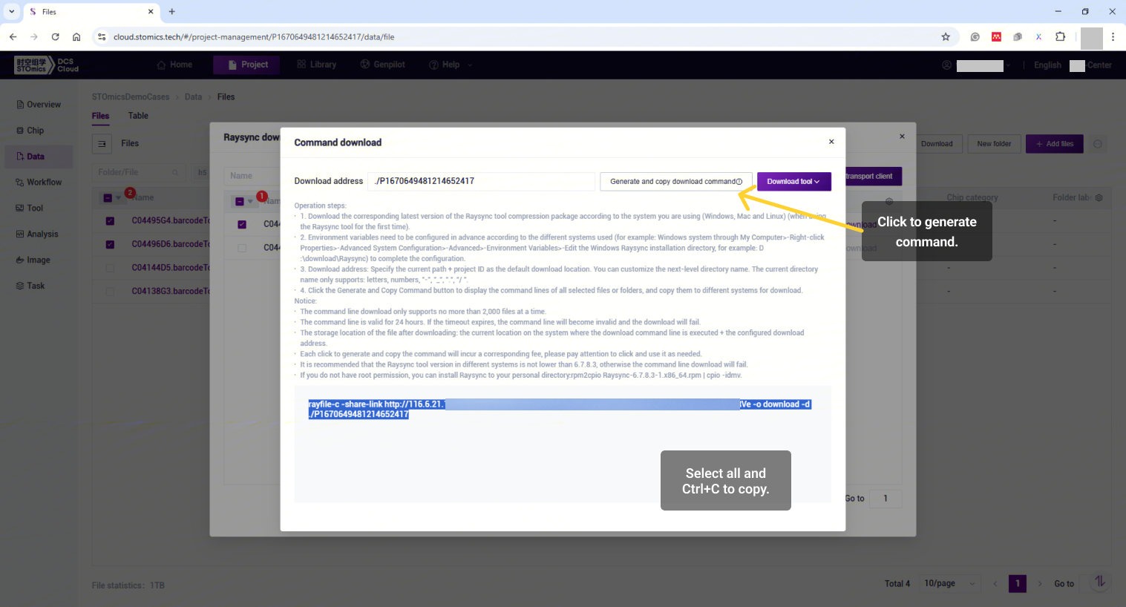Click the New folder button

[x=994, y=144]
